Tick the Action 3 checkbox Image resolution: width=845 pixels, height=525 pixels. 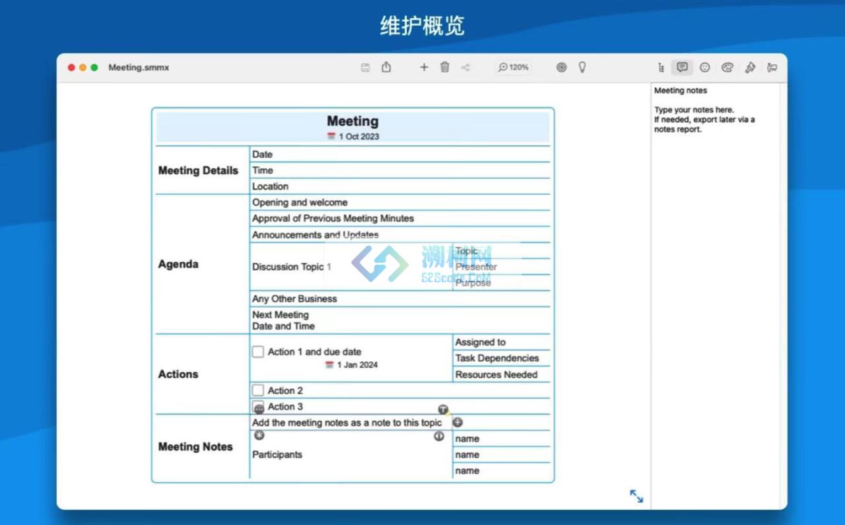(258, 405)
